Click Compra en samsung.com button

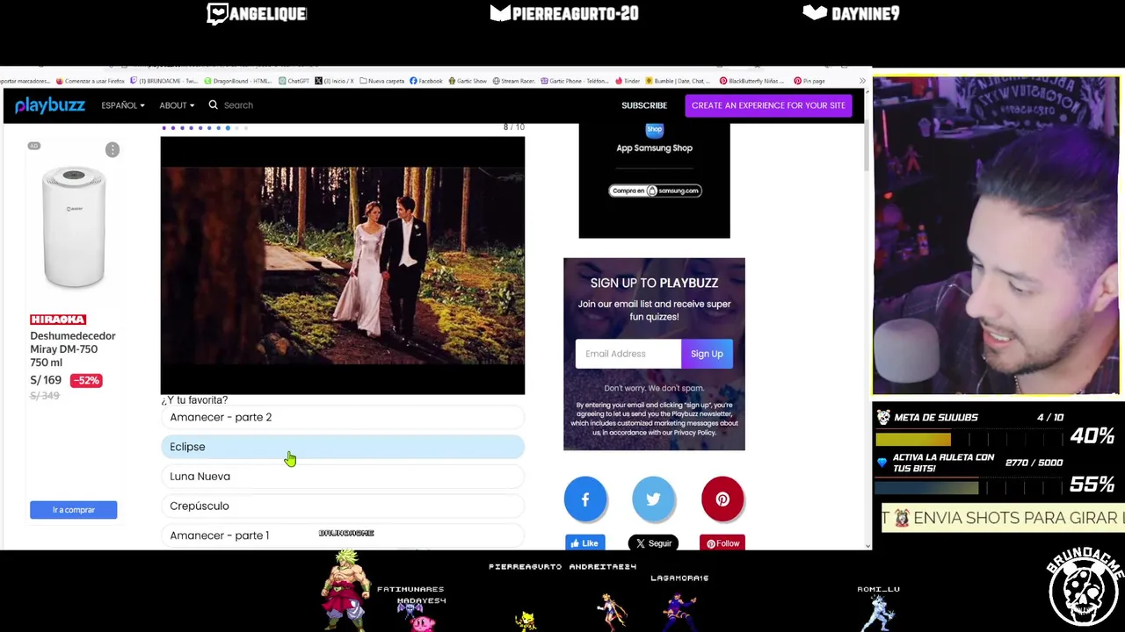pyautogui.click(x=654, y=190)
